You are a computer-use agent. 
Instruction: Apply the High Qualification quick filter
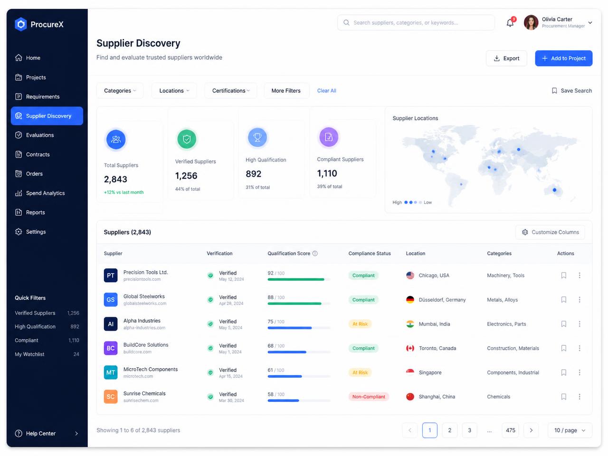point(47,327)
